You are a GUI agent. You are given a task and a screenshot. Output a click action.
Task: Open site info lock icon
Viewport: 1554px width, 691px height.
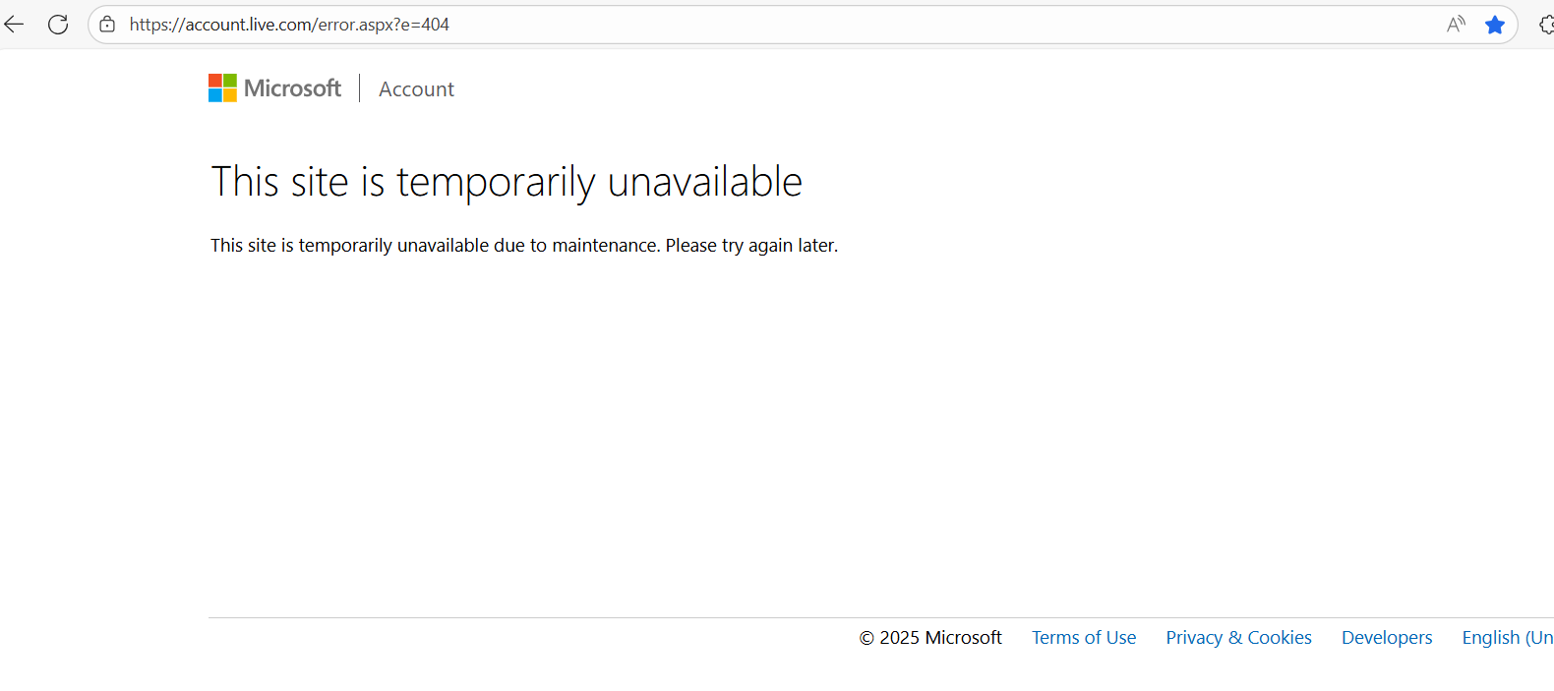coord(107,25)
